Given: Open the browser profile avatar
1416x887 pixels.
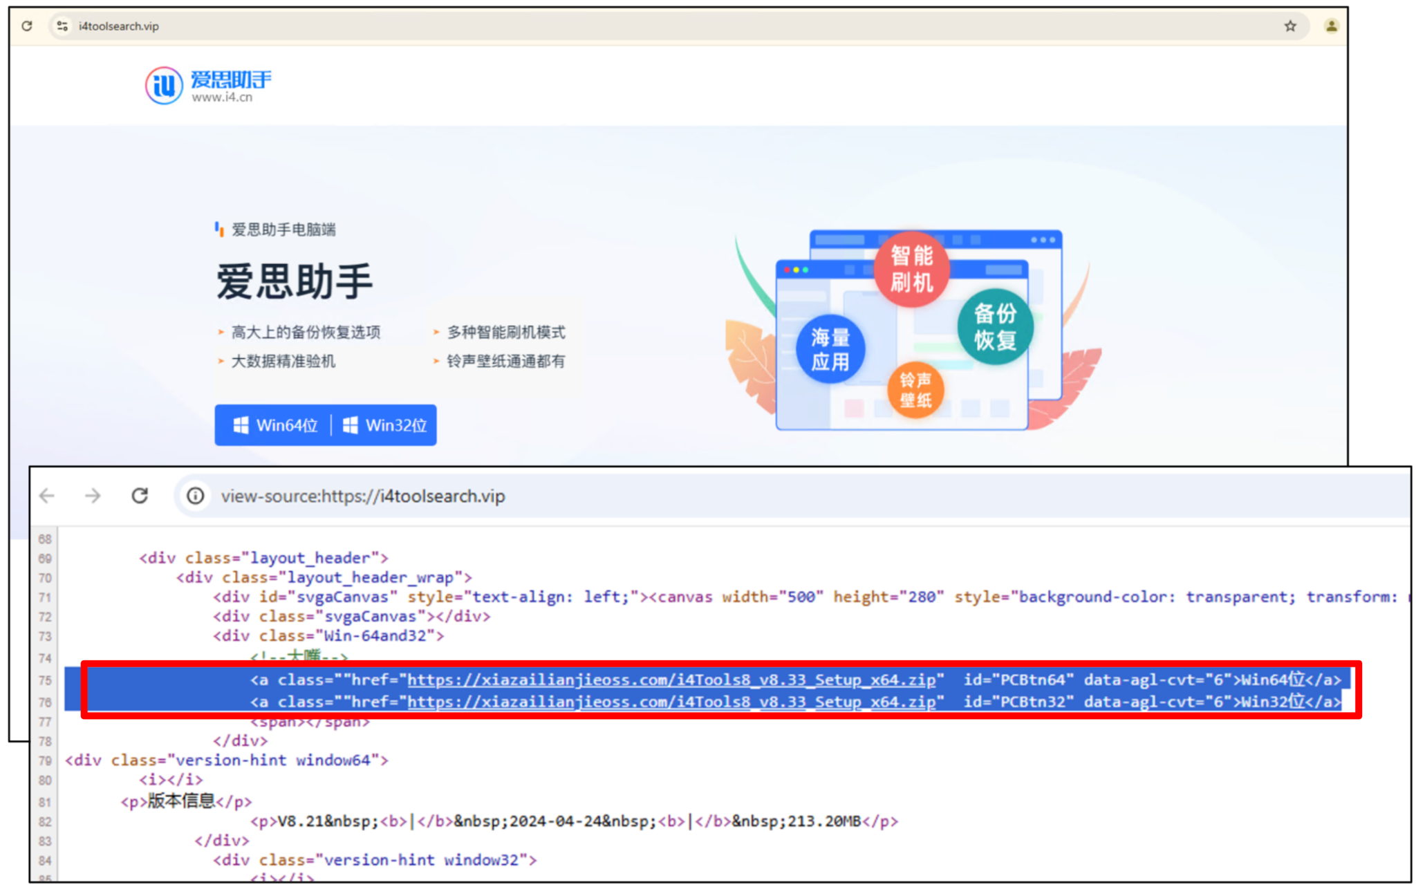Looking at the screenshot, I should tap(1332, 26).
